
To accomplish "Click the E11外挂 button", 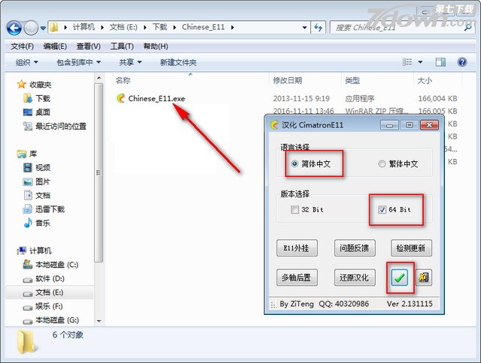I will tap(297, 248).
